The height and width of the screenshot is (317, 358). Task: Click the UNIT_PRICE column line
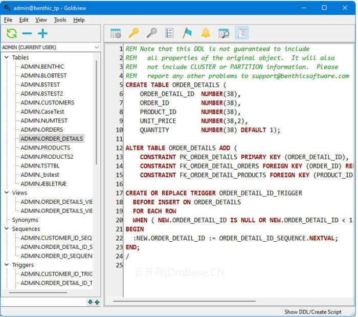(194, 121)
